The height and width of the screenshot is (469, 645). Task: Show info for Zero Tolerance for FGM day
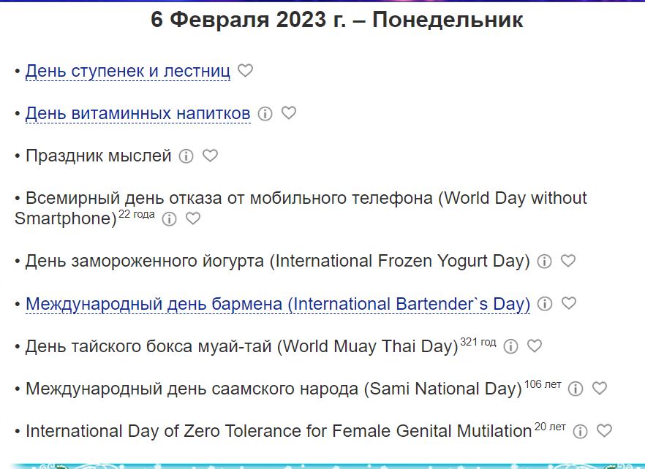580,431
